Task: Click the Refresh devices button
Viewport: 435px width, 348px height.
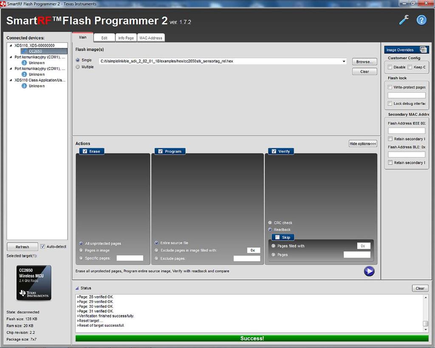Action: pos(23,247)
